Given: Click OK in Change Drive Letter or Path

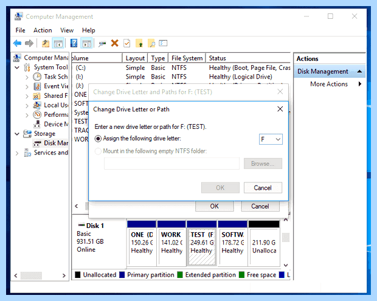Looking at the screenshot, I should (x=220, y=188).
